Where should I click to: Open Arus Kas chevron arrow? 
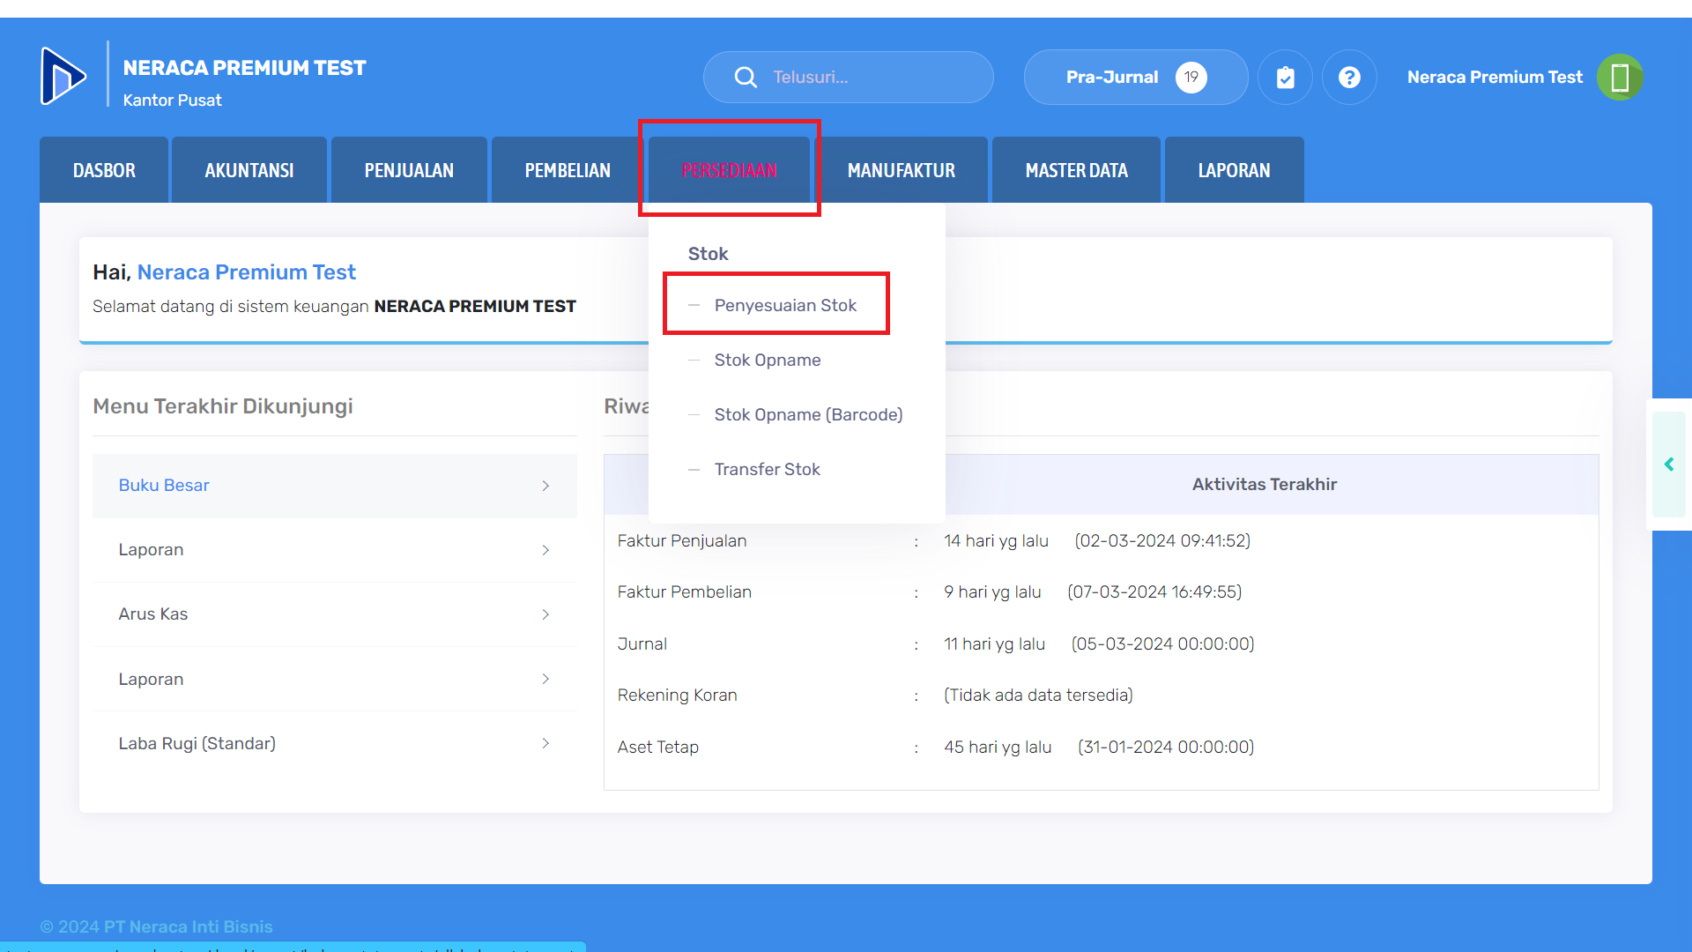(x=545, y=614)
